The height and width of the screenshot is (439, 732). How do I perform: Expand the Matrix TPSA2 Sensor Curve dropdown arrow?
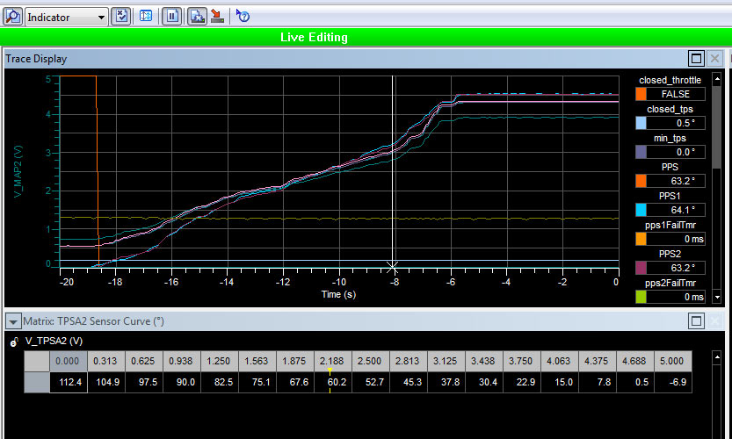(x=13, y=321)
